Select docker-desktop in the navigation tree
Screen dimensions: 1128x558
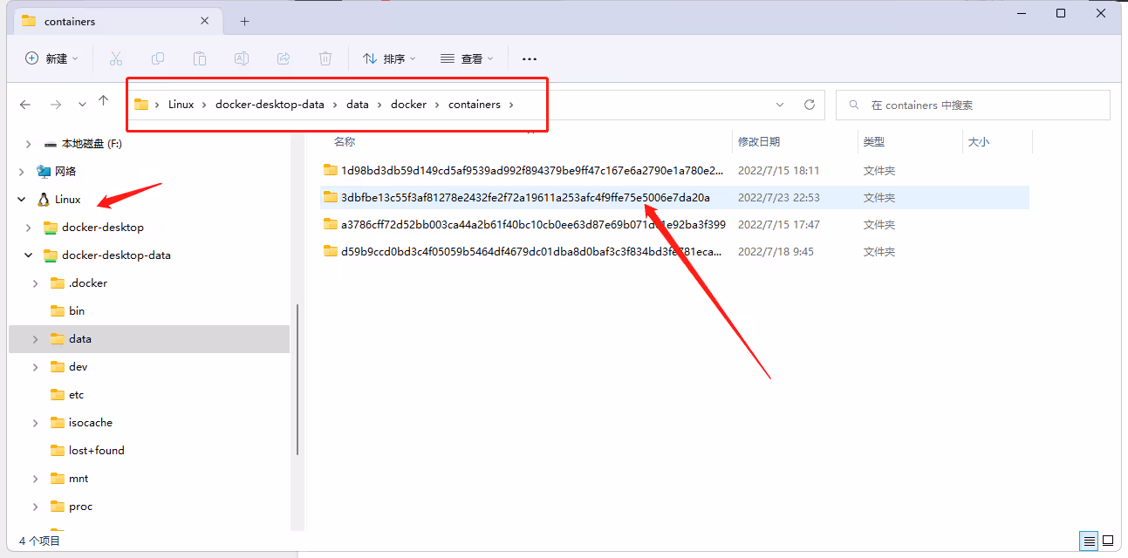pos(103,228)
